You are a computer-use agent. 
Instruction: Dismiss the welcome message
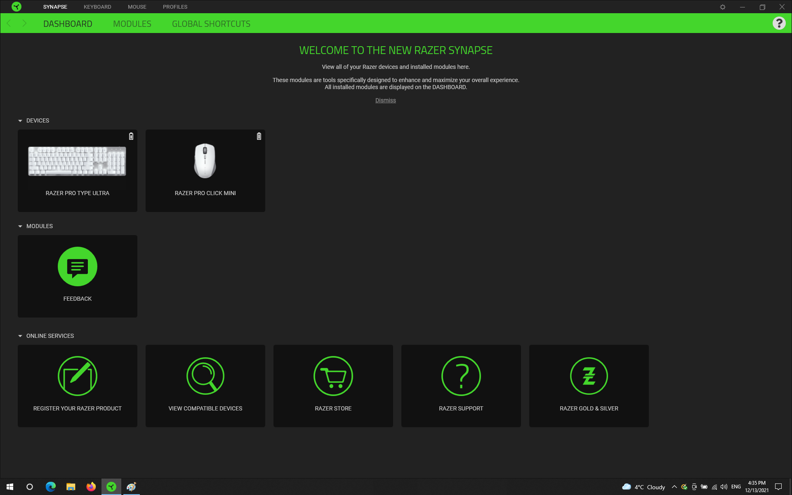tap(385, 100)
